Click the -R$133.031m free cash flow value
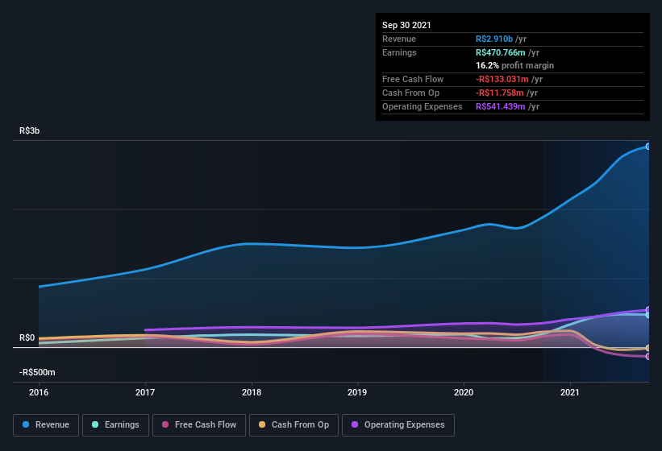This screenshot has width=662, height=451. pyautogui.click(x=502, y=79)
